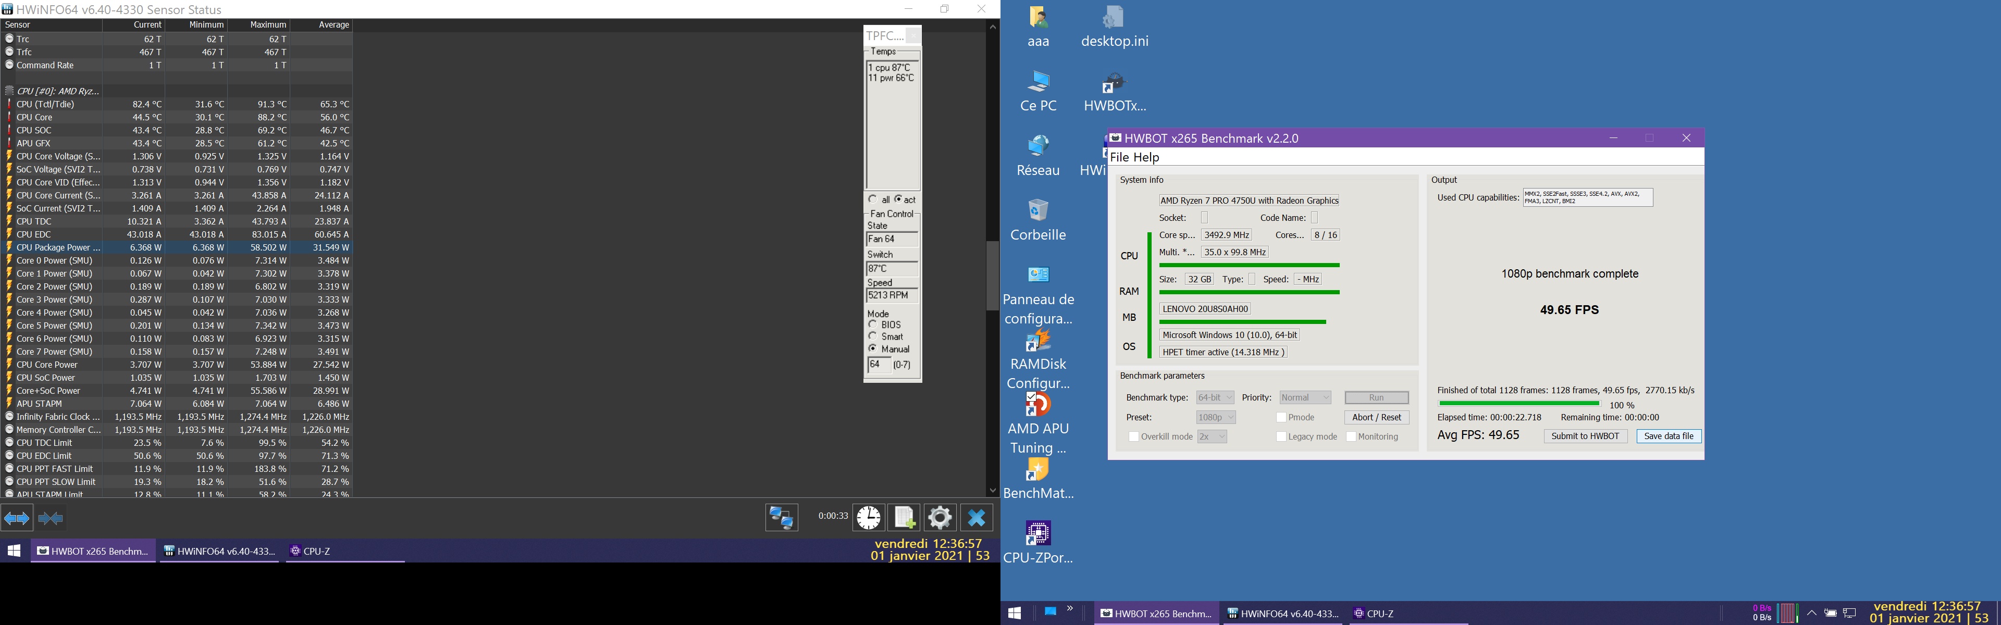Switch to HWBOT x265 on right taskbar
The width and height of the screenshot is (2001, 625).
click(1156, 614)
